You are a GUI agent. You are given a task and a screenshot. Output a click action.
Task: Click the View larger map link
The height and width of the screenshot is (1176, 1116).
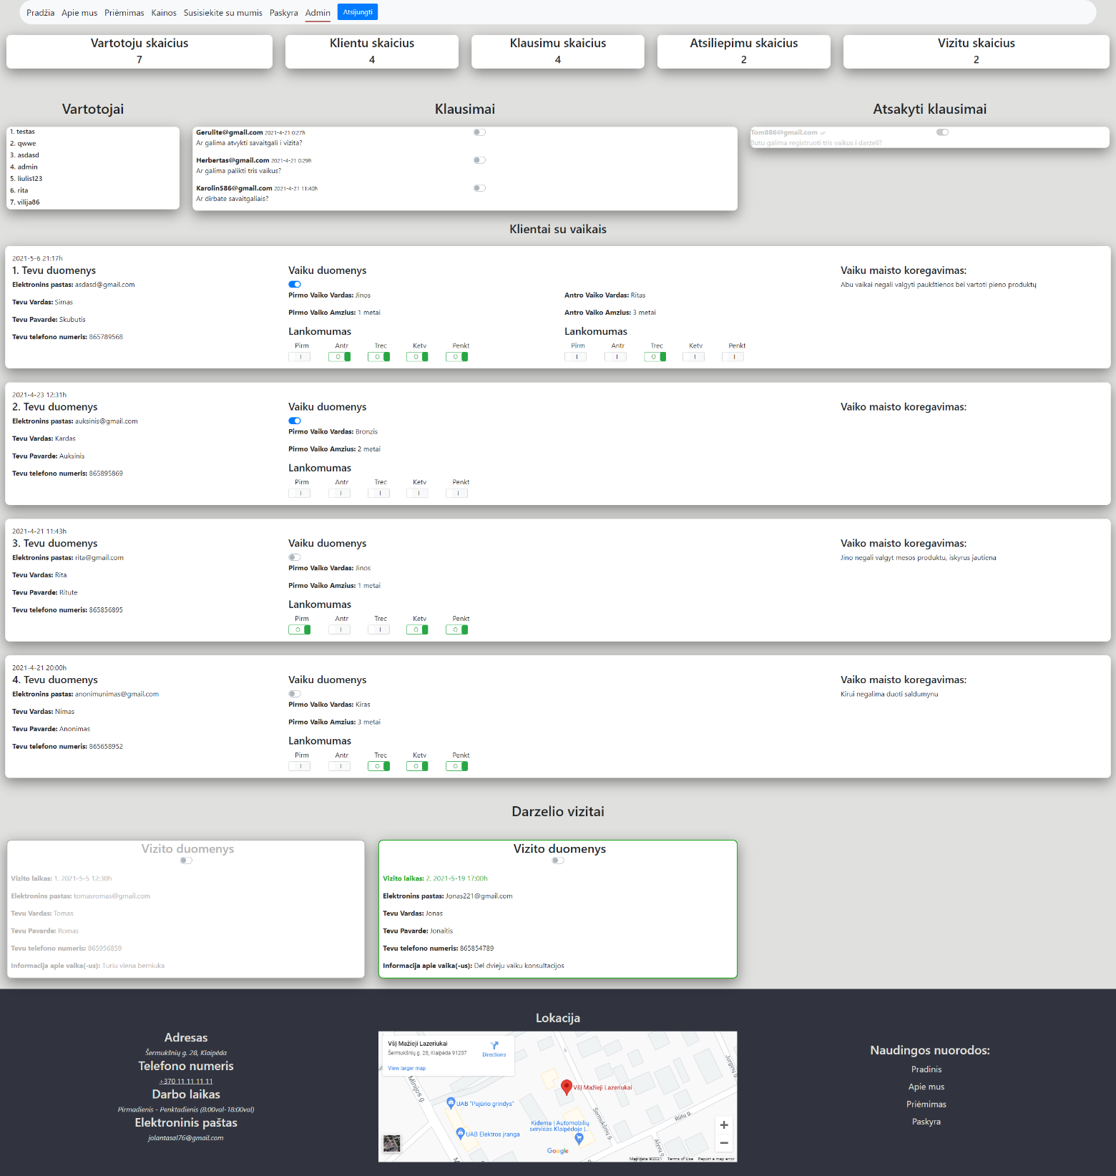point(406,1068)
